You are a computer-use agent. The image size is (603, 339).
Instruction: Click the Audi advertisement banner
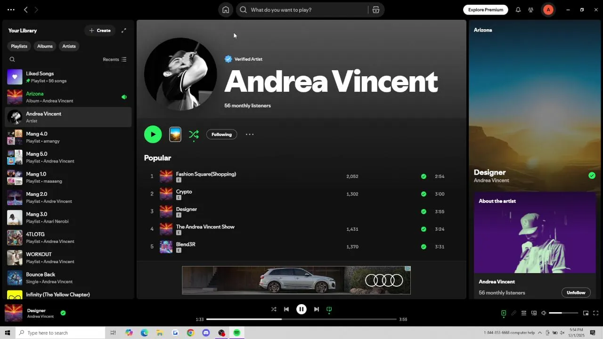[x=296, y=280]
